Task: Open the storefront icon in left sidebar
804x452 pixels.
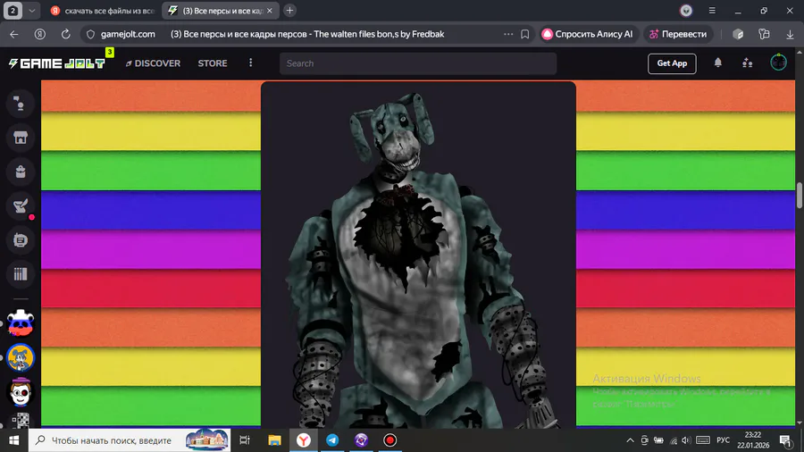Action: [x=21, y=138]
